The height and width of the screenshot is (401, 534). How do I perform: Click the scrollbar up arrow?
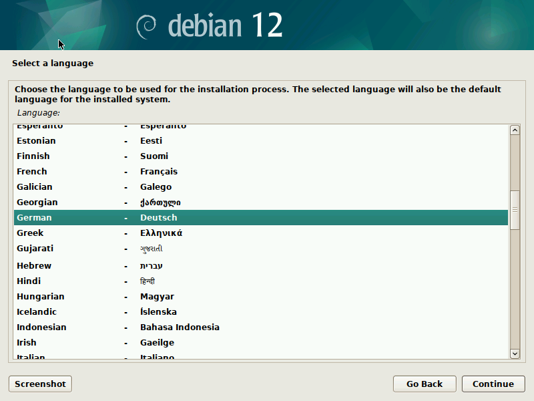coord(515,129)
